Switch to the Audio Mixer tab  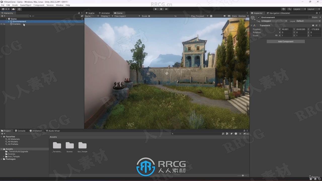coord(53,131)
